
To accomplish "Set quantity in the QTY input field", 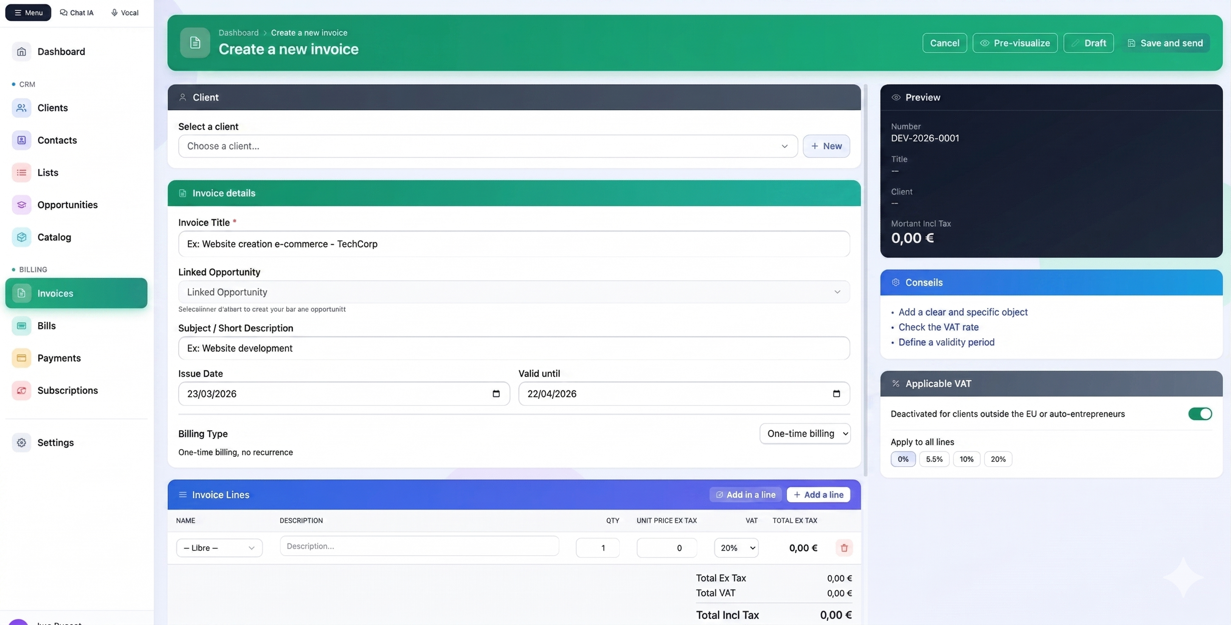I will (x=597, y=548).
